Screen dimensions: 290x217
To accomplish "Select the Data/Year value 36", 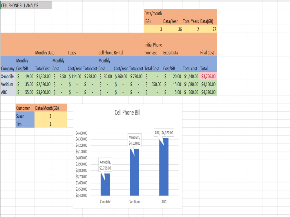I will point(173,29).
